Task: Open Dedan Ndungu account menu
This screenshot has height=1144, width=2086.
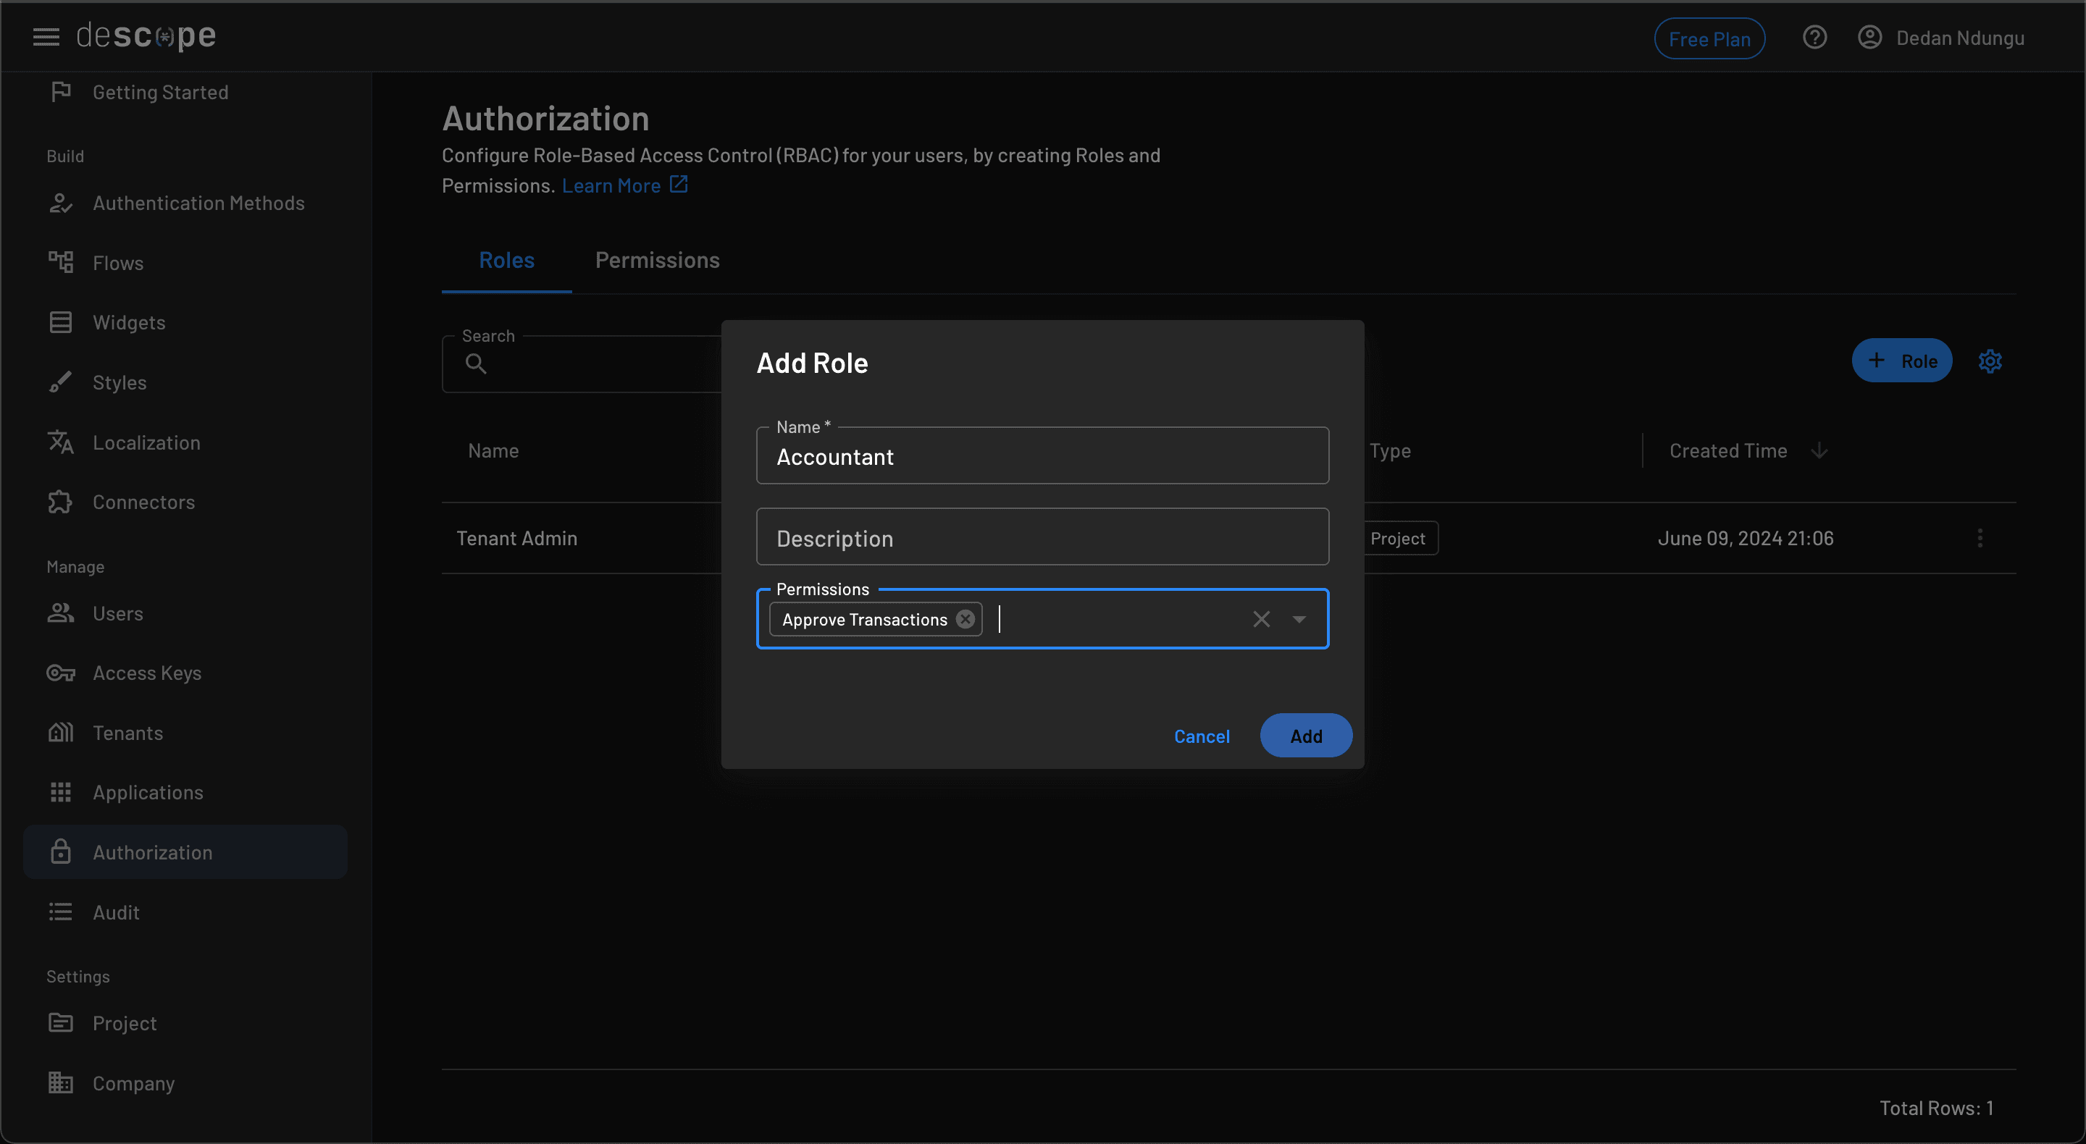Action: click(1941, 38)
